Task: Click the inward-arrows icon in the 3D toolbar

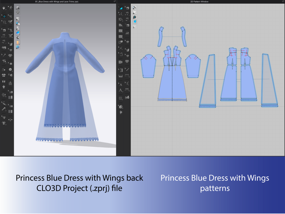Action: (10, 119)
